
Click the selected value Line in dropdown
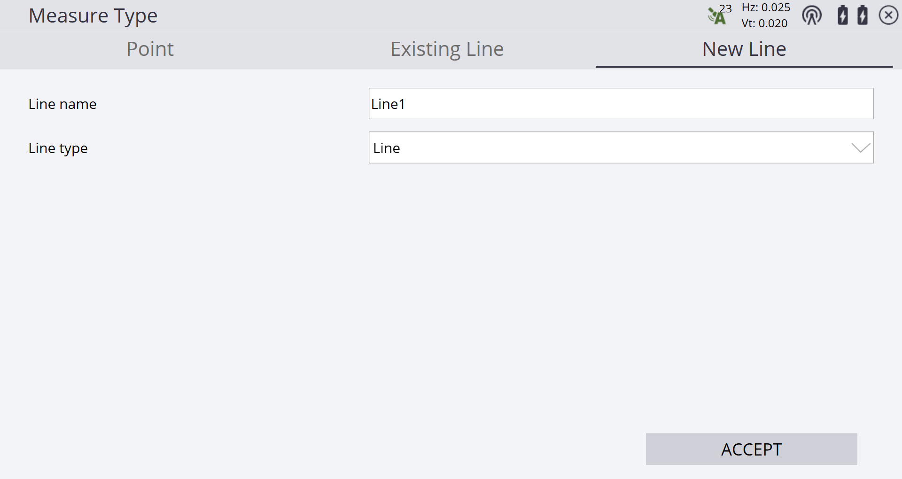coord(386,148)
